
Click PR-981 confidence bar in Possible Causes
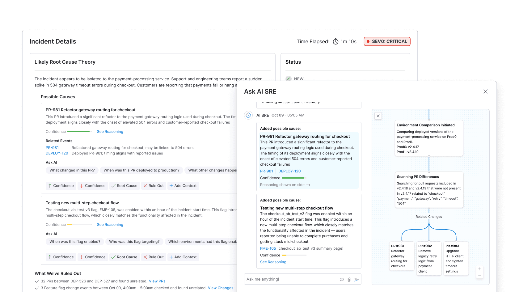point(80,132)
